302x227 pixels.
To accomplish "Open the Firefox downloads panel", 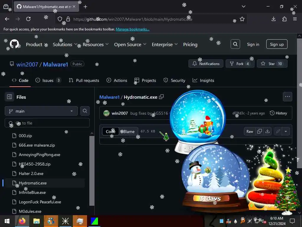I will tap(273, 19).
